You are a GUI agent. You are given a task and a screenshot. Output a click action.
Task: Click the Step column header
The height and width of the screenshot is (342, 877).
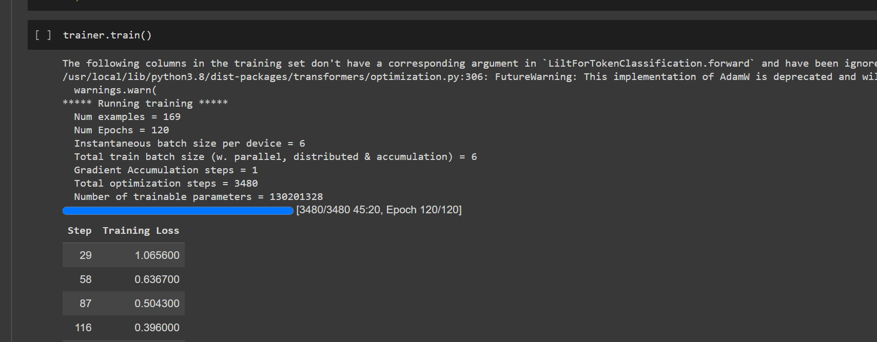coord(80,231)
